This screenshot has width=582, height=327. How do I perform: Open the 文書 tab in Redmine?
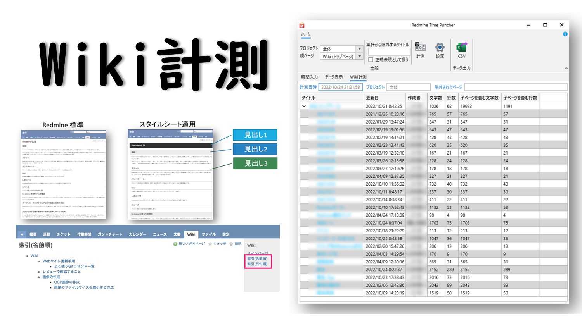point(177,234)
